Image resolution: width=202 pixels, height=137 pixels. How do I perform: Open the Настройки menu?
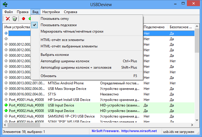coord(51,12)
